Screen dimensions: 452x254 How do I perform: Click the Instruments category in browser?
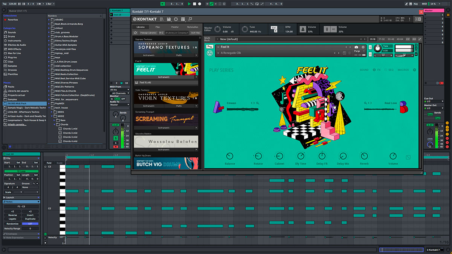[12, 41]
